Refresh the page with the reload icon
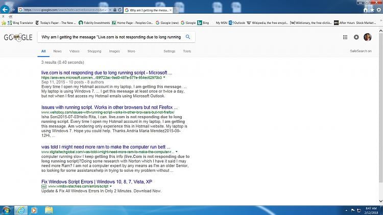Viewport: 383px width, 215px height. pos(119,10)
